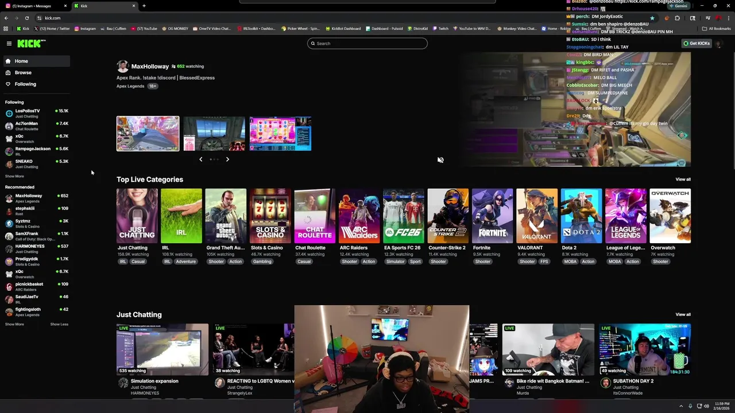735x413 pixels.
Task: Open stephskiii recommended channel
Action: (x=37, y=211)
